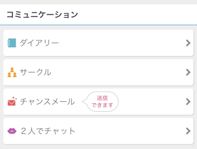The height and width of the screenshot is (149, 197).
Task: Click the blue diary notebook icon
Action: pyautogui.click(x=11, y=43)
